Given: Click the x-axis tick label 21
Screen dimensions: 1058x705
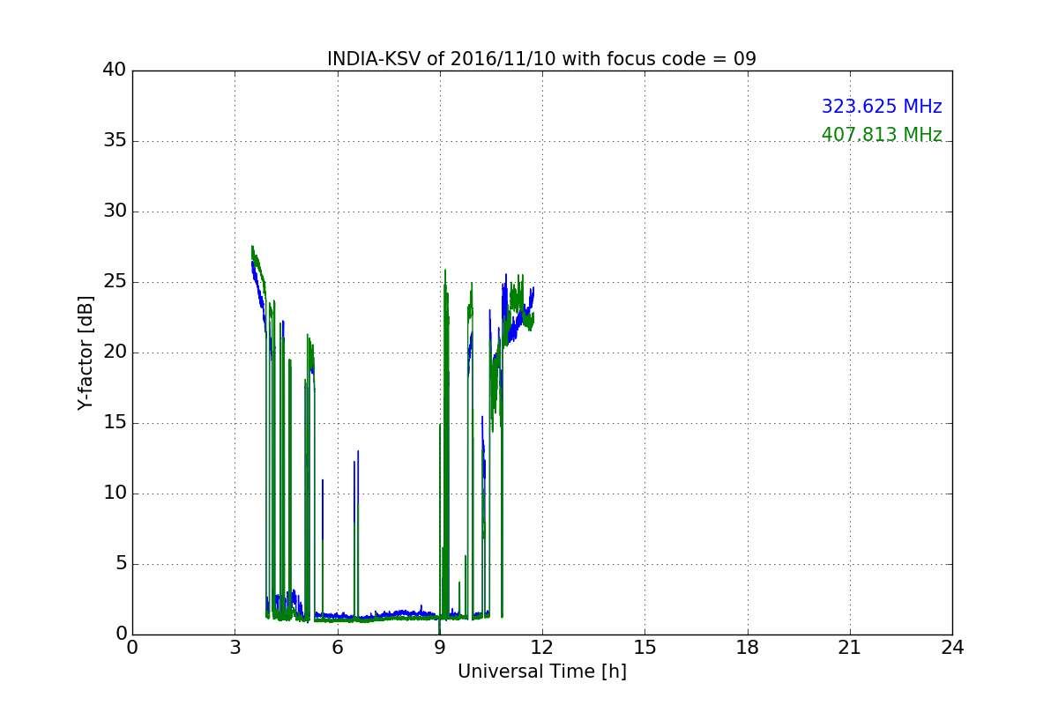Looking at the screenshot, I should pyautogui.click(x=850, y=648).
